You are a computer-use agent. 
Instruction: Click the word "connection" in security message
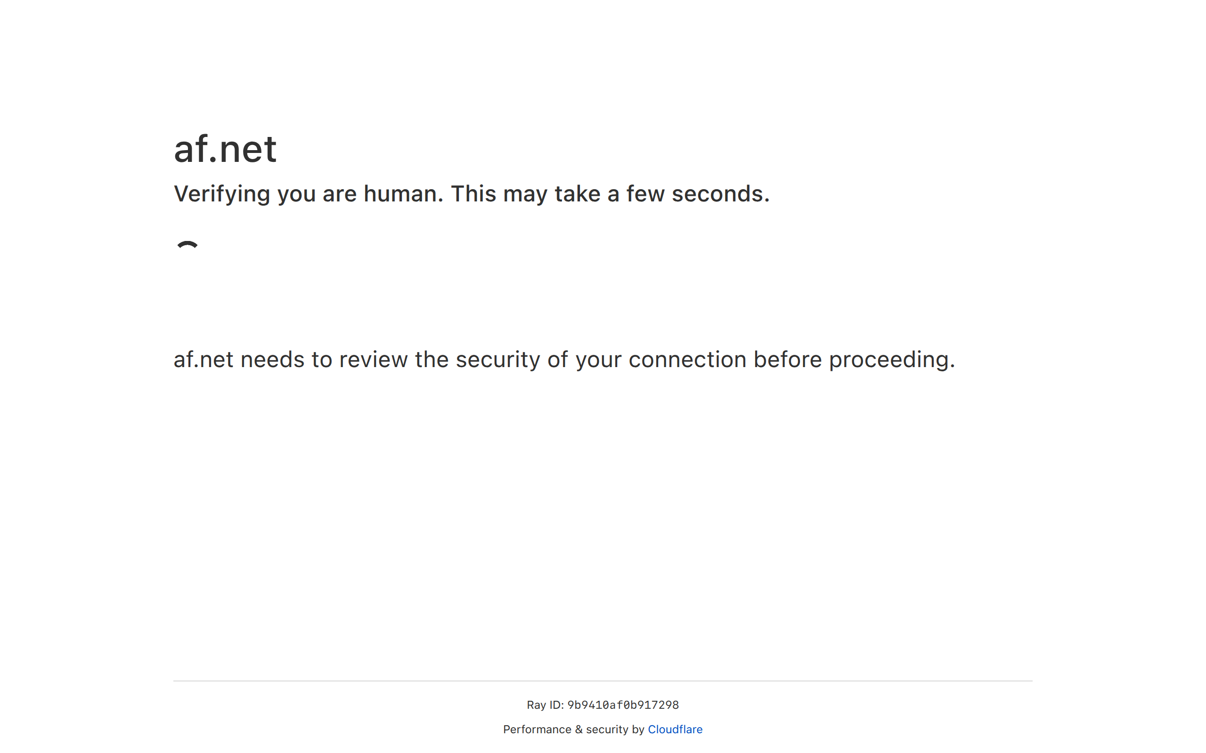click(687, 360)
